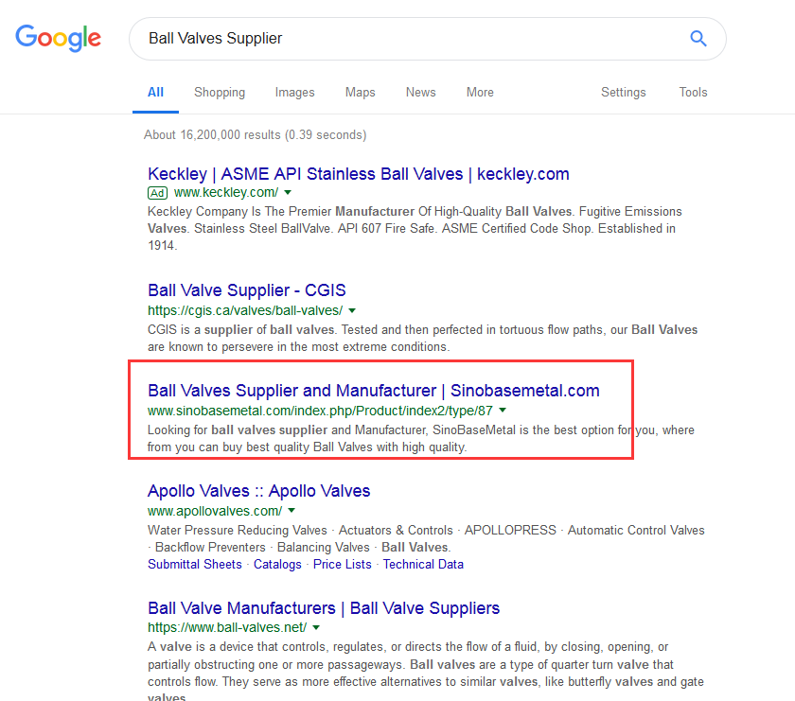Switch to the Shopping tab
Screen dimensions: 795x701
coord(220,93)
